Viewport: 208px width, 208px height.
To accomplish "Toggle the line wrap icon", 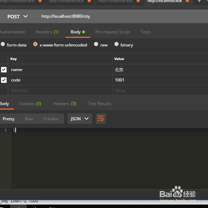I will [x=101, y=119].
